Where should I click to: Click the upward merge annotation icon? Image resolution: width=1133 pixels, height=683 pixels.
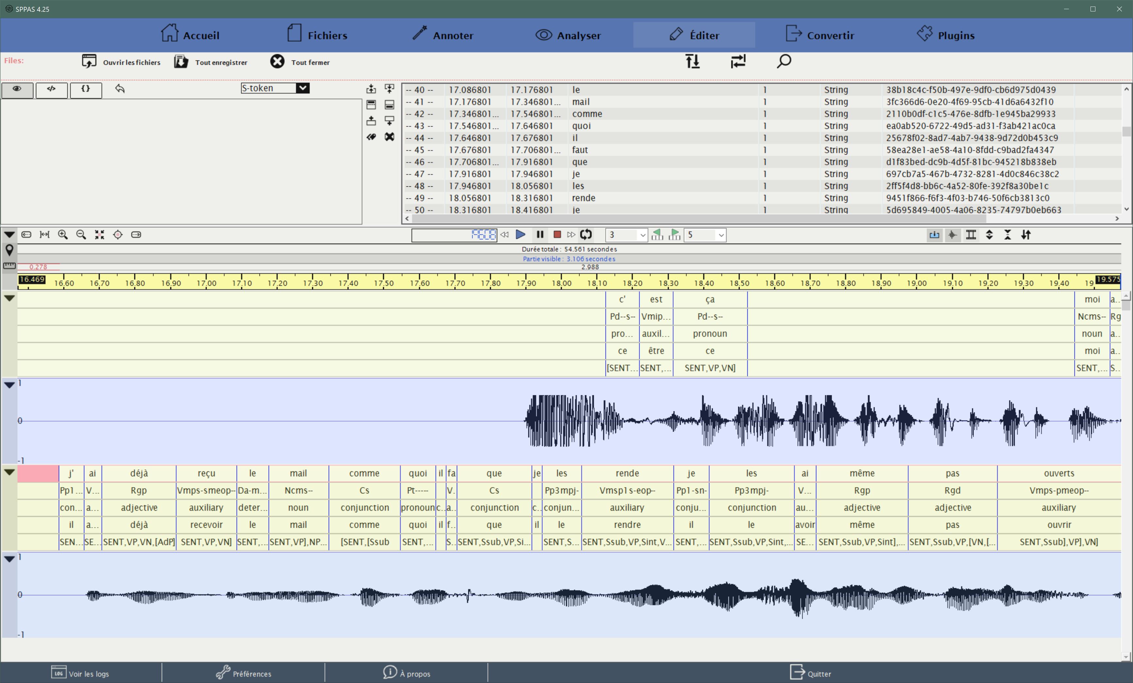pyautogui.click(x=371, y=89)
